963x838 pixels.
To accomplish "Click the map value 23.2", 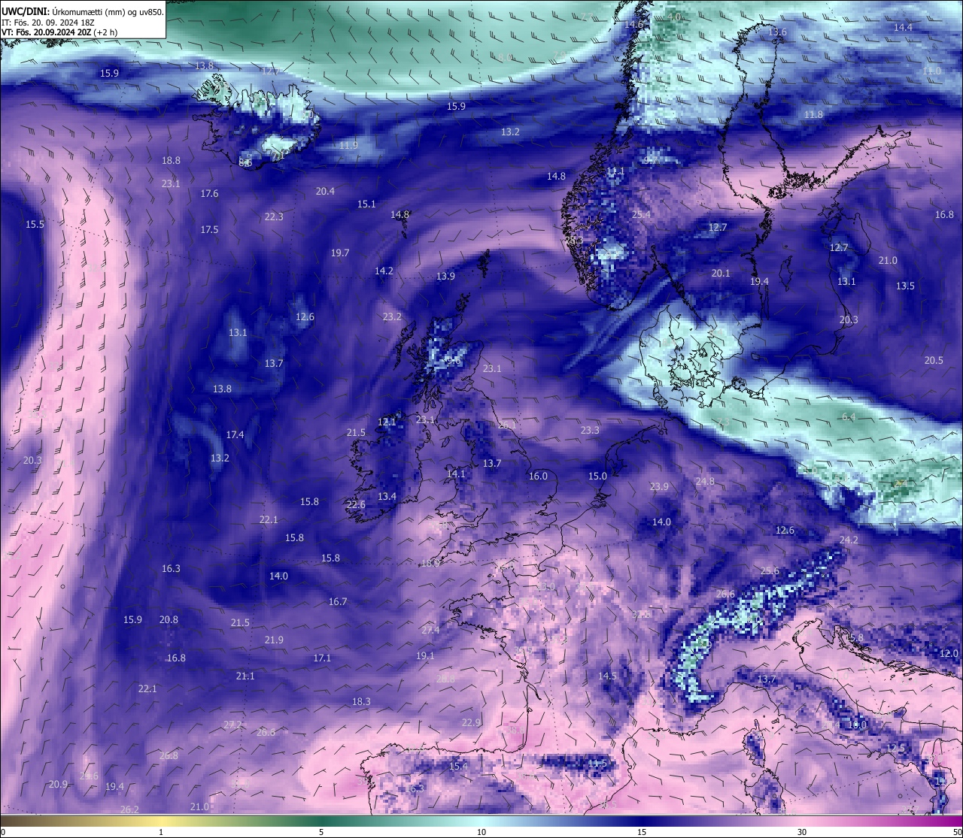I will (x=392, y=317).
